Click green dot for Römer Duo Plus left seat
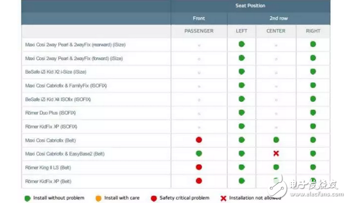Screen dimensions: 348x203 coord(241,112)
